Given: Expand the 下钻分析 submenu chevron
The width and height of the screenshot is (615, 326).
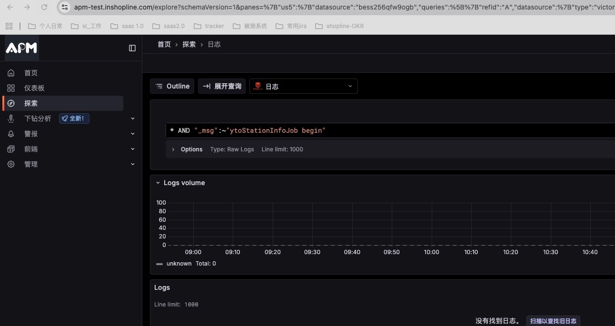Looking at the screenshot, I should (133, 119).
